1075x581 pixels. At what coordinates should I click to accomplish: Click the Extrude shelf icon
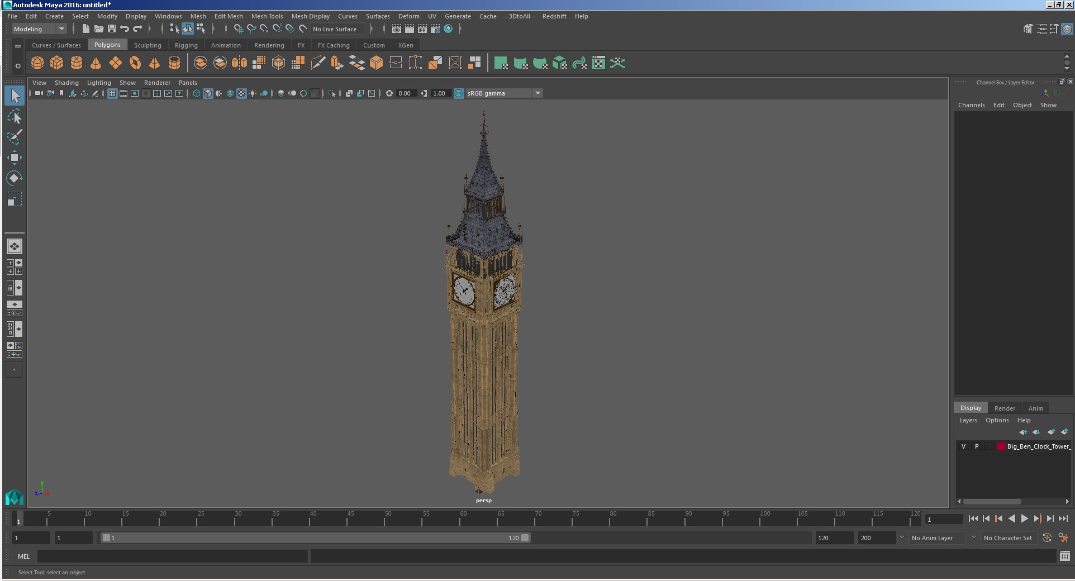pos(337,63)
